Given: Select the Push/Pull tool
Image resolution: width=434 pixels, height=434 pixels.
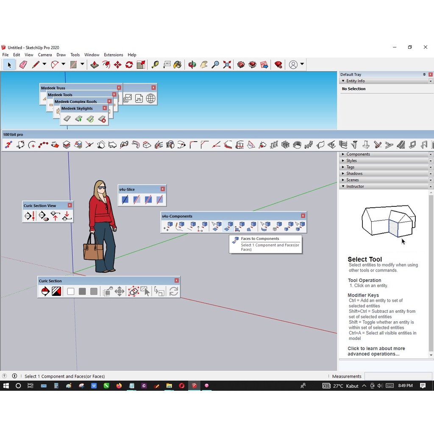Looking at the screenshot, I should click(x=95, y=65).
